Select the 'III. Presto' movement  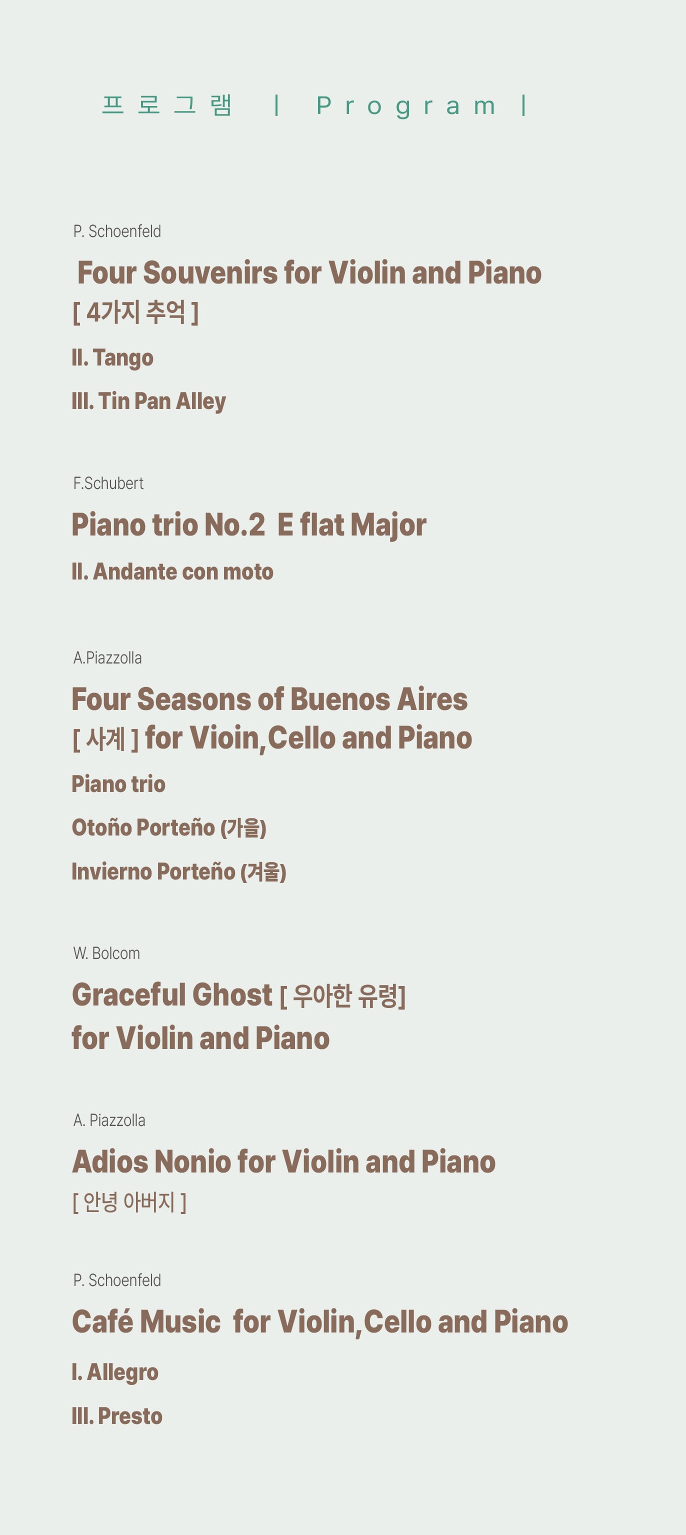[117, 1416]
